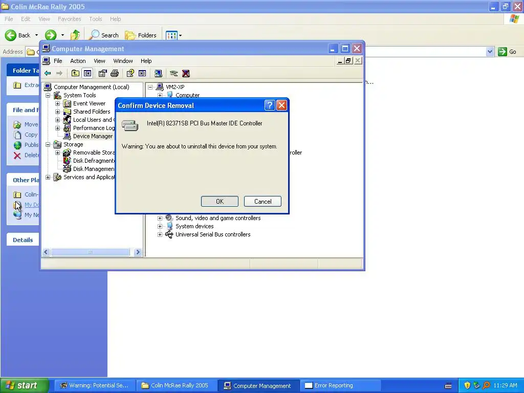Open the View menu in Computer Management
The height and width of the screenshot is (393, 524).
point(99,61)
